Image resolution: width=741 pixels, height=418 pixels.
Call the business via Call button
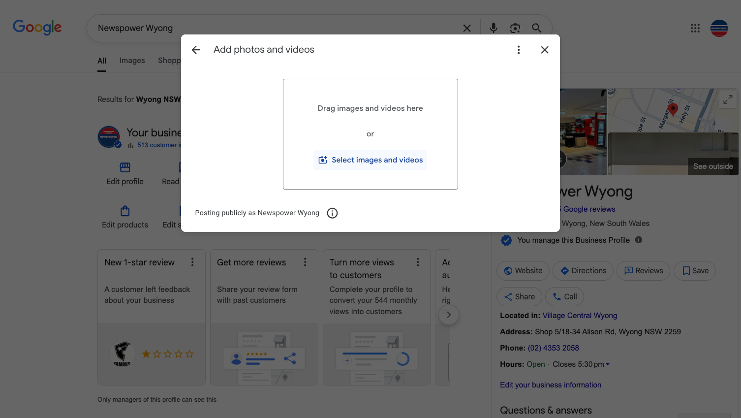[x=565, y=297]
